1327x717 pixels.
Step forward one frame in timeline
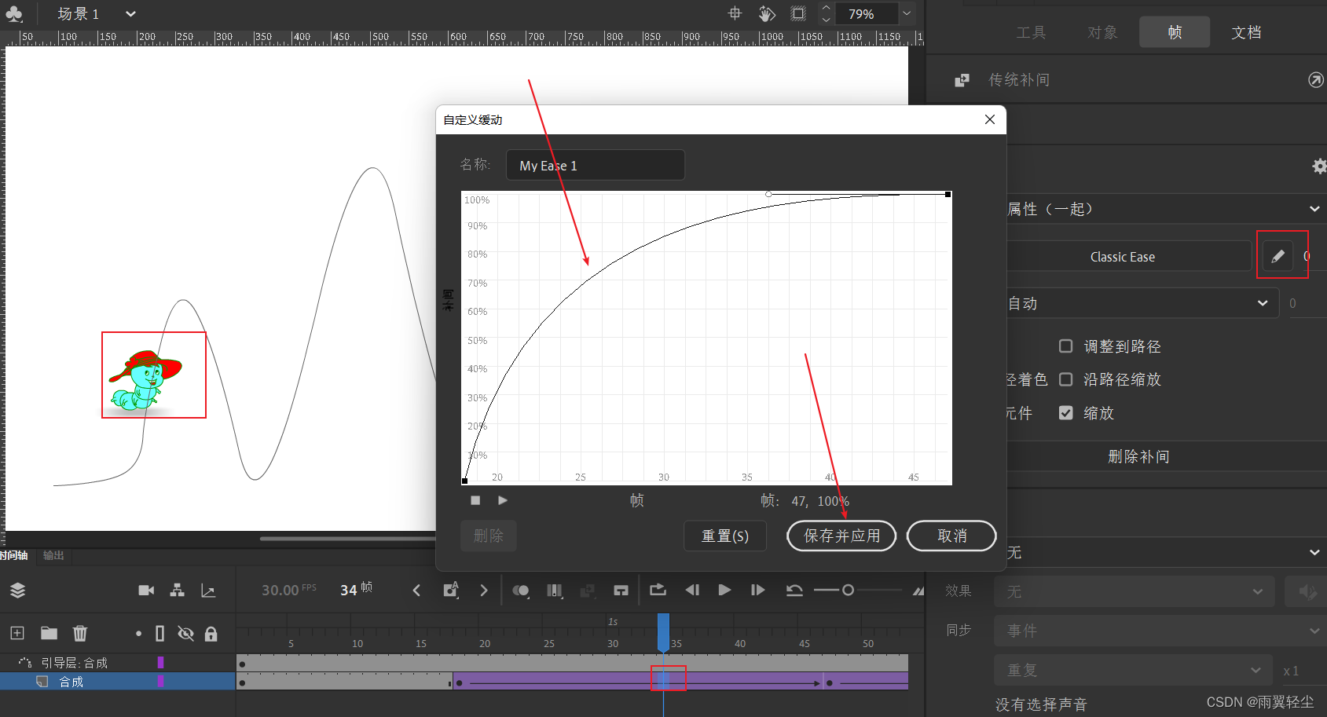757,590
